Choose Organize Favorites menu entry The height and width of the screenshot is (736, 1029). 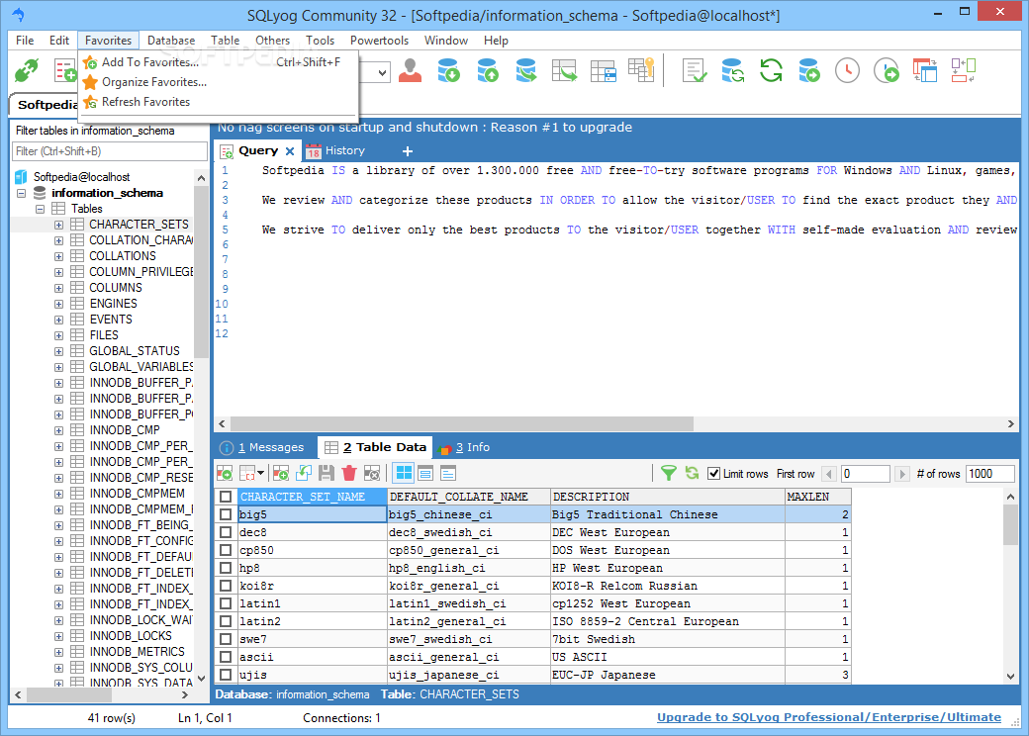(219, 82)
